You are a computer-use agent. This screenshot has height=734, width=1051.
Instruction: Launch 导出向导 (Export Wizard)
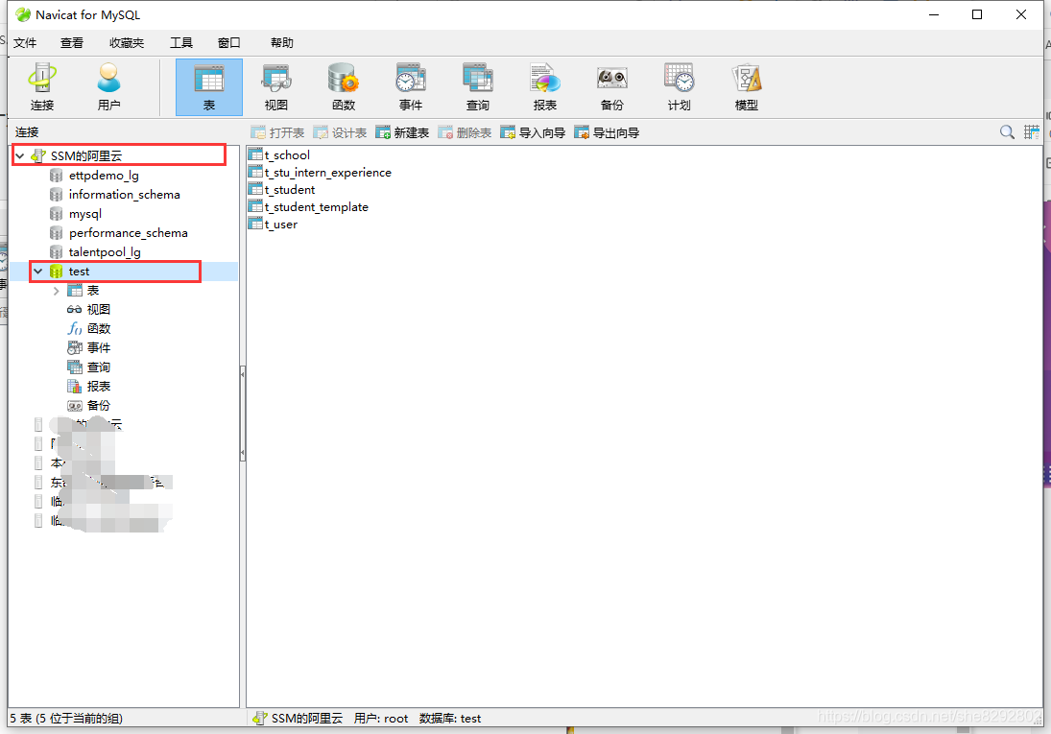[x=607, y=132]
